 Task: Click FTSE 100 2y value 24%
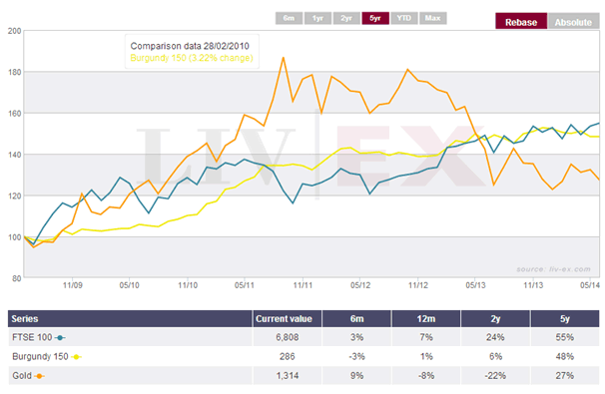point(495,337)
